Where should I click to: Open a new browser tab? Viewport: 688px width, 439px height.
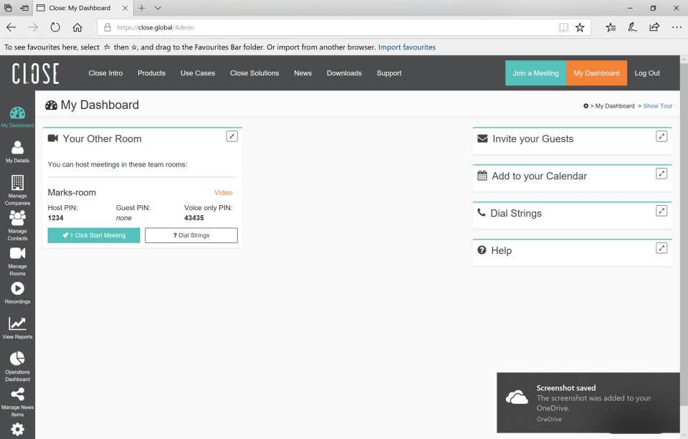(142, 8)
